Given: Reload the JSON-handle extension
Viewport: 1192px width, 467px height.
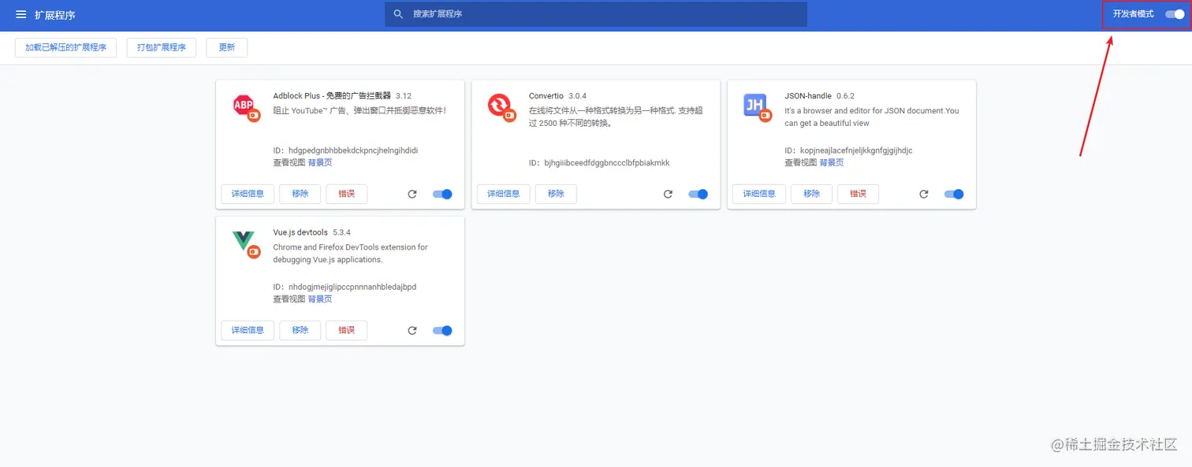Looking at the screenshot, I should pyautogui.click(x=923, y=194).
